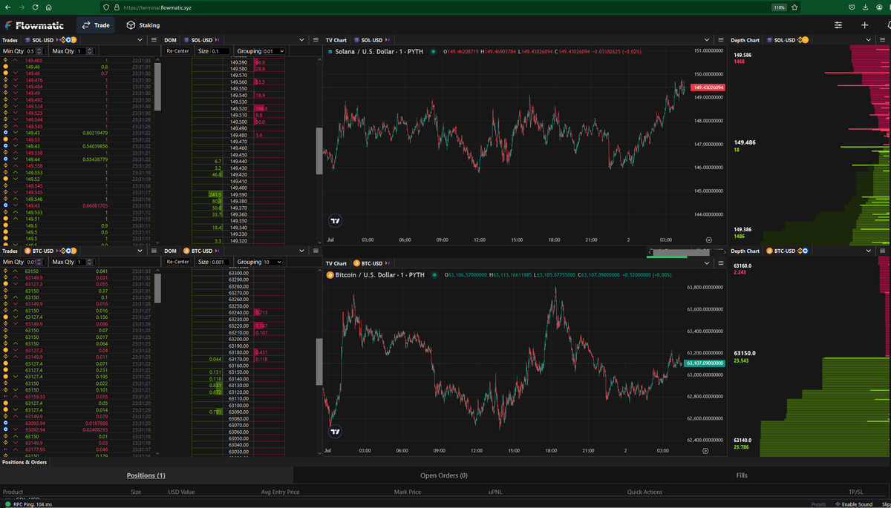The height and width of the screenshot is (508, 891).
Task: Edit SOL-USD Max Qty field
Action: click(85, 51)
